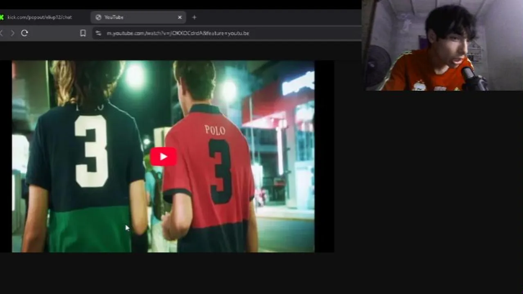This screenshot has height=294, width=523.
Task: Play the YouTube video
Action: click(x=163, y=157)
